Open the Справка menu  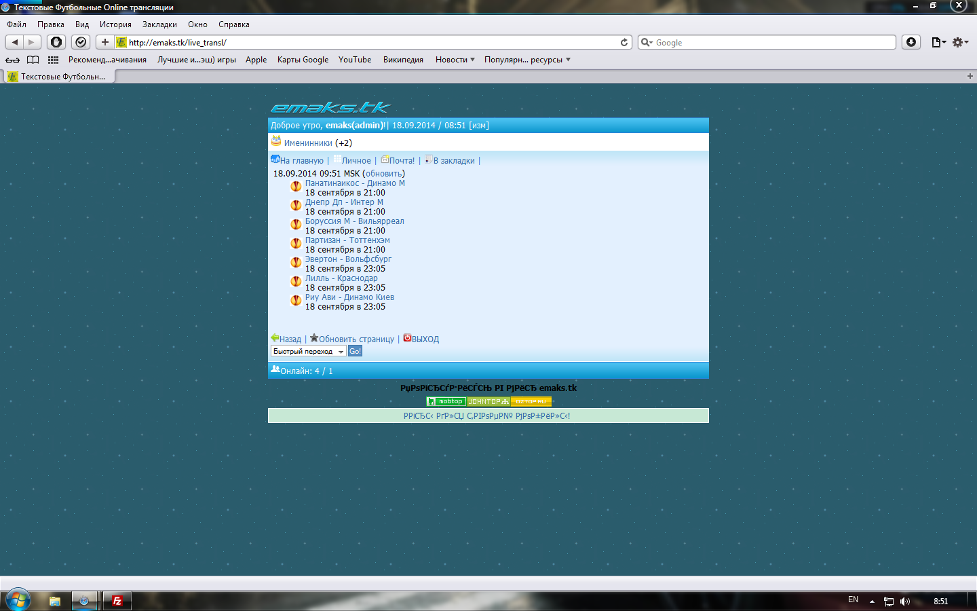(x=234, y=24)
